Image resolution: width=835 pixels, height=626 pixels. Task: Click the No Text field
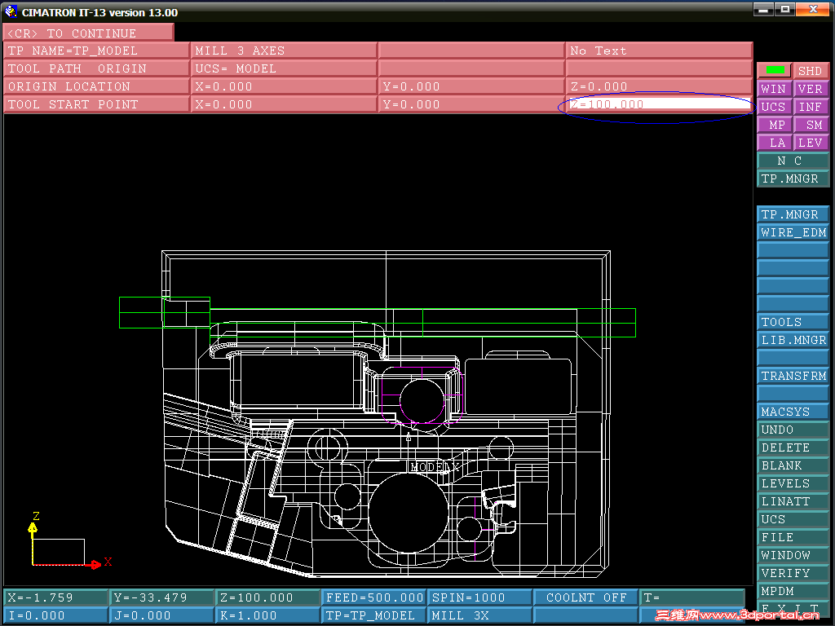[659, 51]
